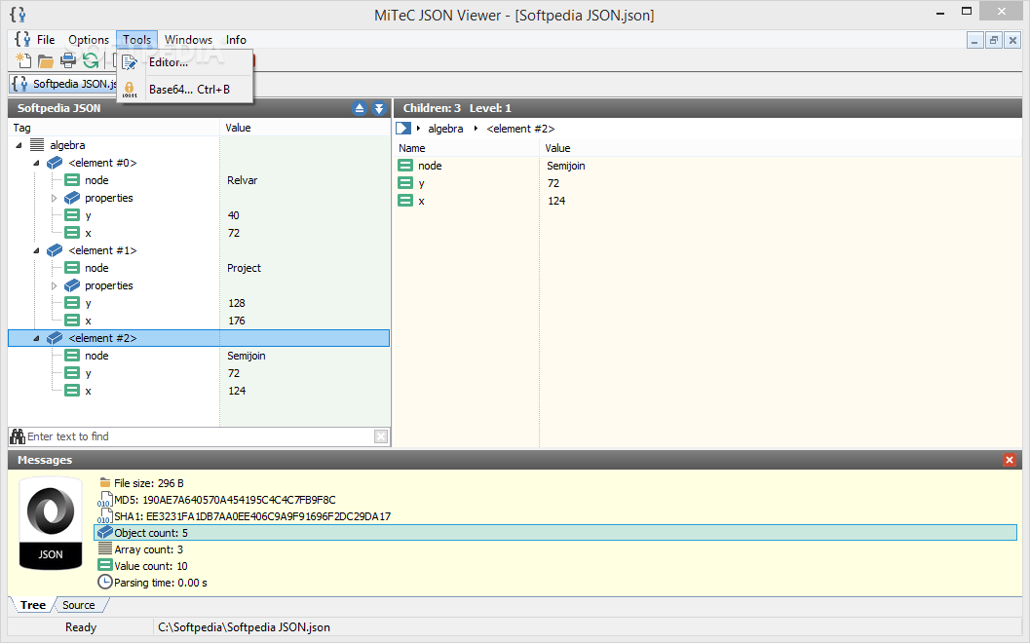This screenshot has width=1030, height=643.
Task: Switch to the Tree tab
Action: click(x=33, y=605)
